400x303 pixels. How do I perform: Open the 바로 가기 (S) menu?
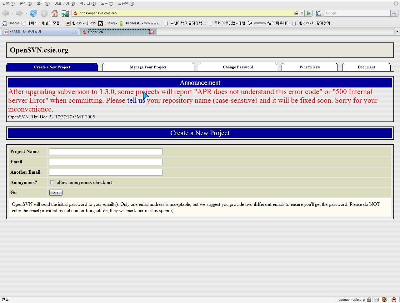click(65, 3)
